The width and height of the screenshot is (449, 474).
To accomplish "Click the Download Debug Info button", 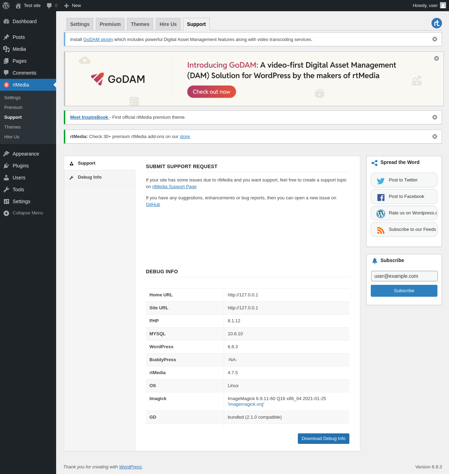I will (x=323, y=439).
